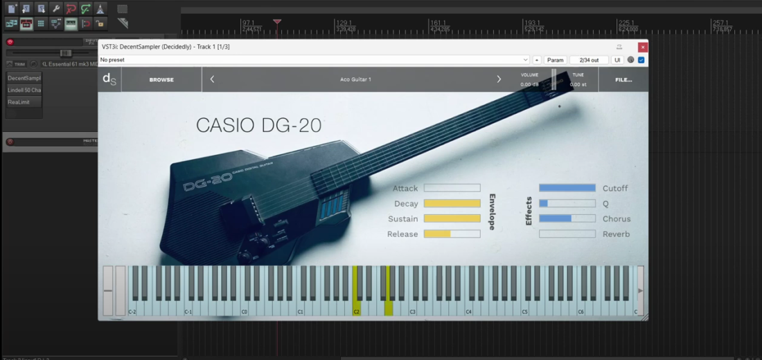The image size is (762, 360).
Task: Click the Param button
Action: point(555,60)
